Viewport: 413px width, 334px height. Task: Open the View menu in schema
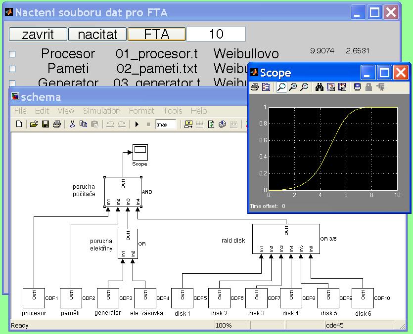(66, 111)
